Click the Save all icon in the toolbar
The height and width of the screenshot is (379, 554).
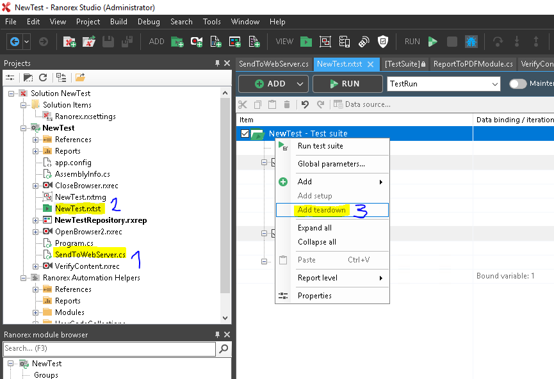click(127, 42)
